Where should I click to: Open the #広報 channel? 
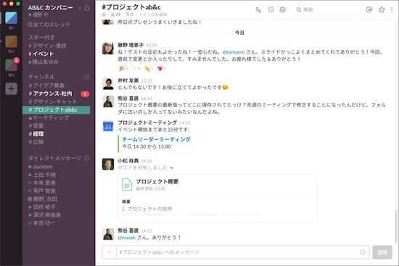click(x=36, y=142)
